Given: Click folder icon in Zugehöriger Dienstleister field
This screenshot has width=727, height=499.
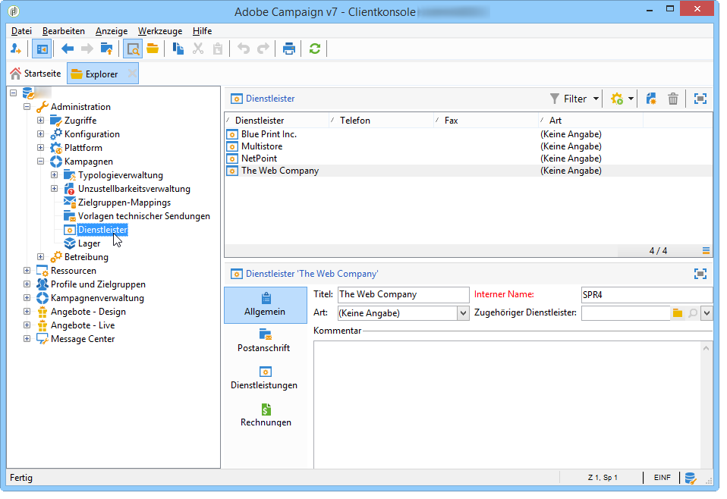Looking at the screenshot, I should click(x=678, y=313).
